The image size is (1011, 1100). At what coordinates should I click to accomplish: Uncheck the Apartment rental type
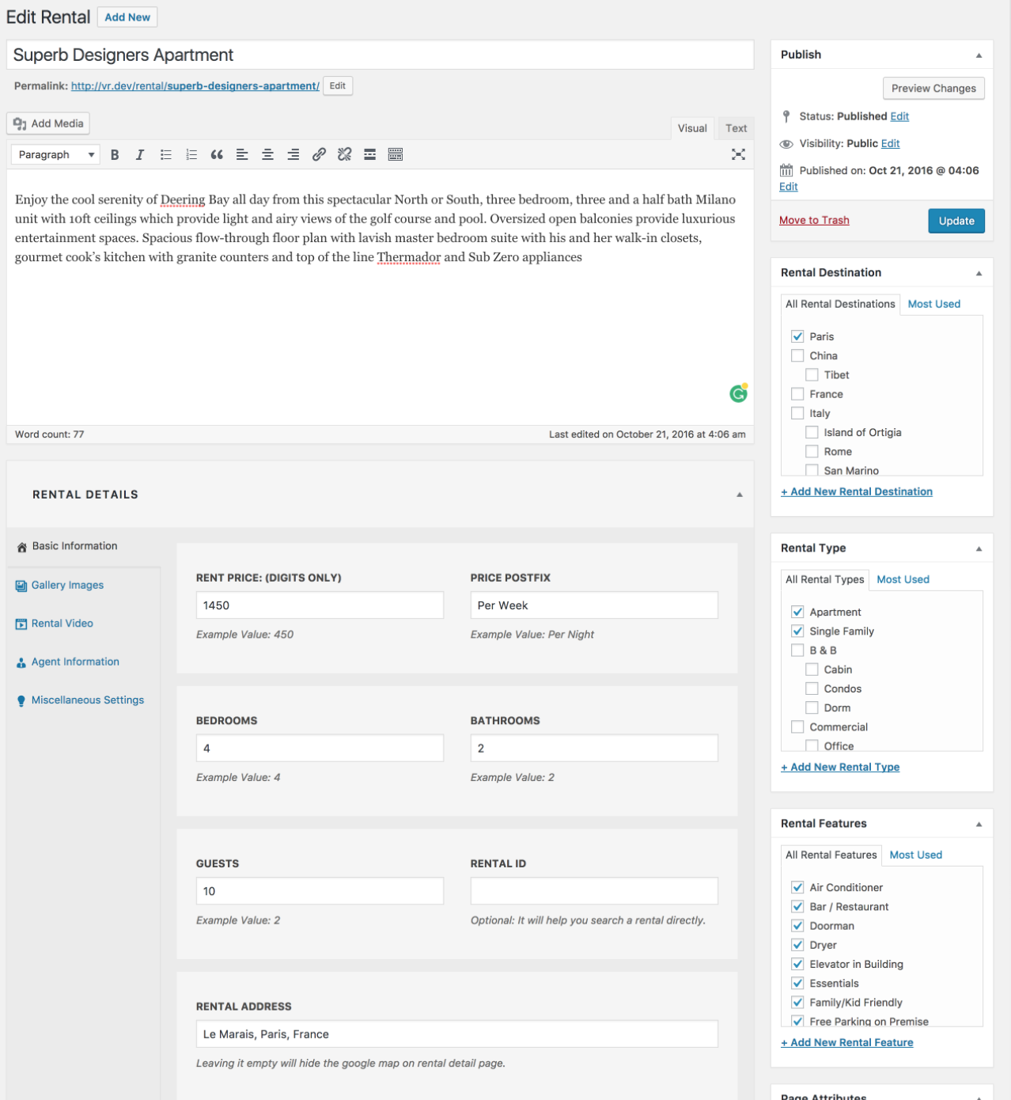(x=797, y=612)
